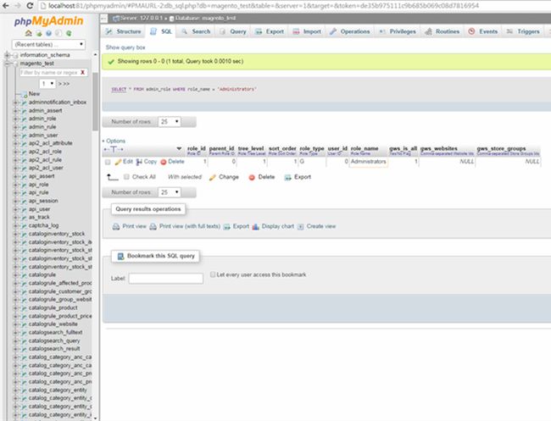Click the Options link above results table
This screenshot has height=421, width=551.
tap(115, 141)
